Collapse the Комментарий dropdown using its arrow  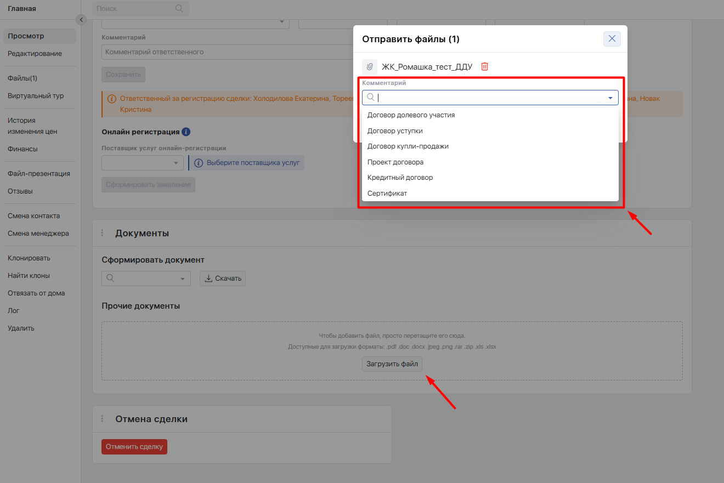pos(610,98)
